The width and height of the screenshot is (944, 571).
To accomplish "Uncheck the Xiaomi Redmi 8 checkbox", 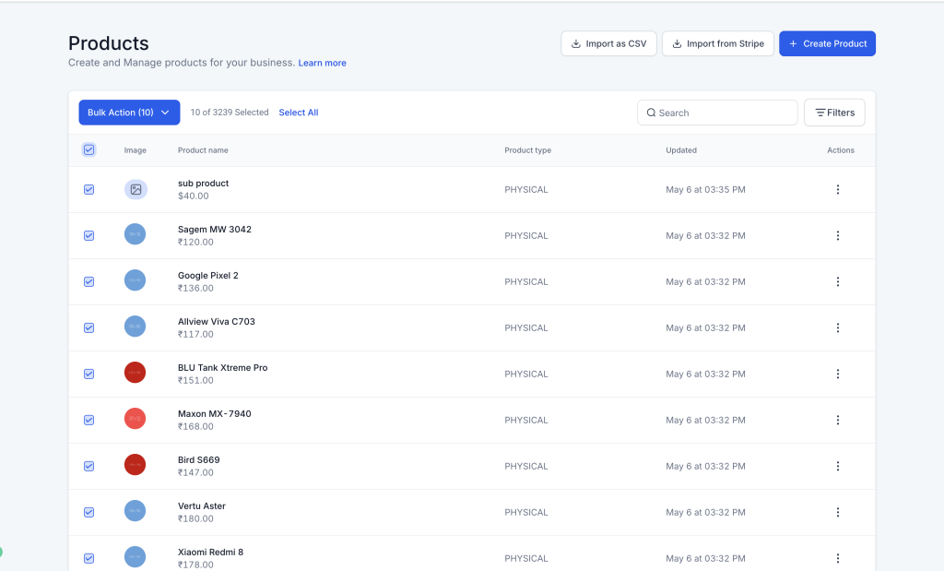I will coord(89,558).
